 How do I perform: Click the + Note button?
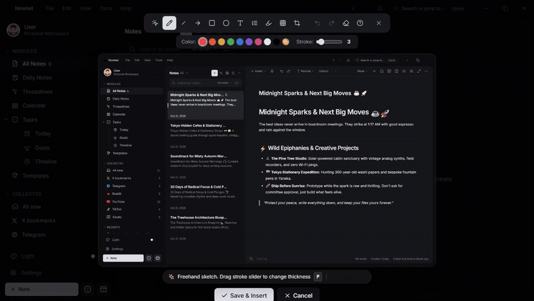click(41, 289)
